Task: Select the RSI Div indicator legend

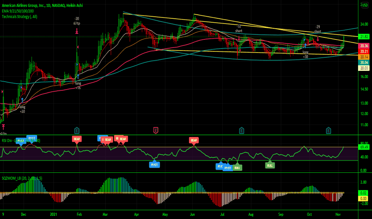Action: (x=21, y=141)
